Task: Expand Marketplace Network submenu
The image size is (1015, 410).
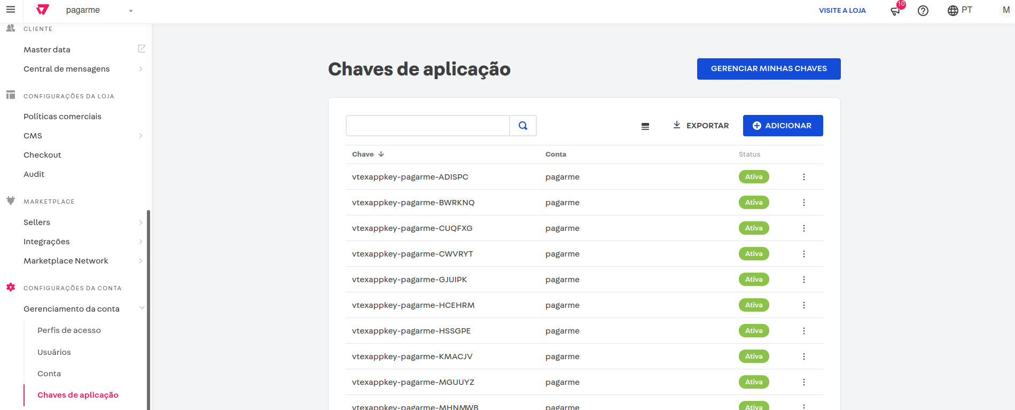Action: (x=140, y=261)
